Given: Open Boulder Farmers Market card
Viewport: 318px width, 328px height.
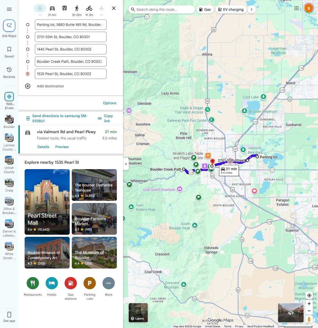Looking at the screenshot, I should click(94, 219).
